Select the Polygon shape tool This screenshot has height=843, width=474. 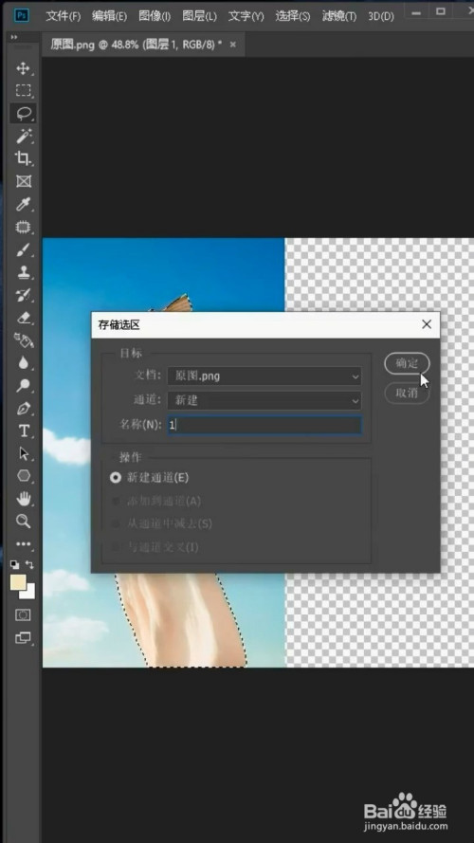pyautogui.click(x=23, y=476)
